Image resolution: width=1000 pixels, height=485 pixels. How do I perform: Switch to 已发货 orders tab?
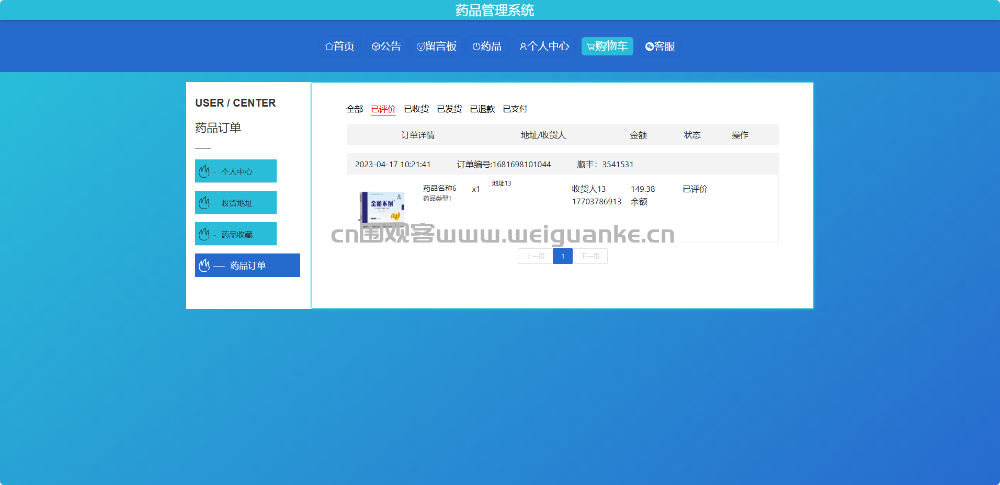click(x=449, y=109)
